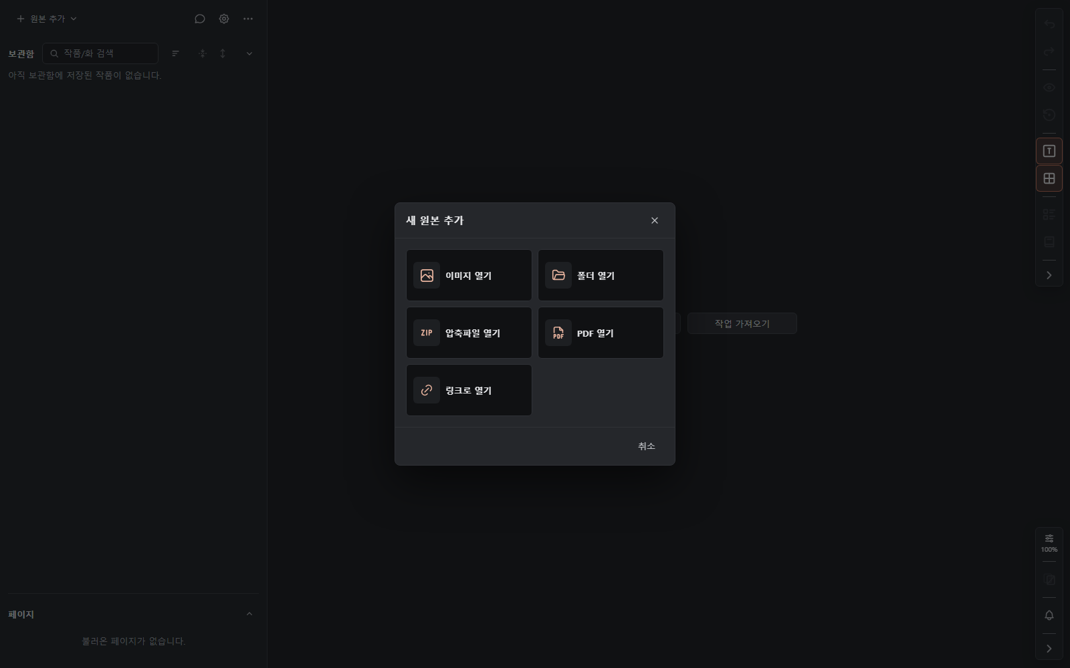
Task: Cancel the dialog with 취소
Action: pos(647,446)
